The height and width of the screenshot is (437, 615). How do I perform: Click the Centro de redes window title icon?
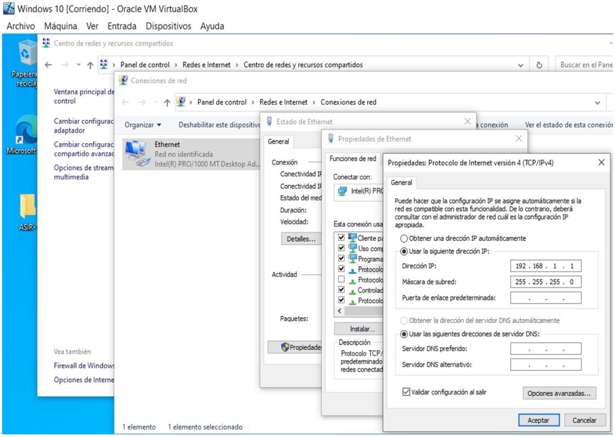click(x=46, y=43)
